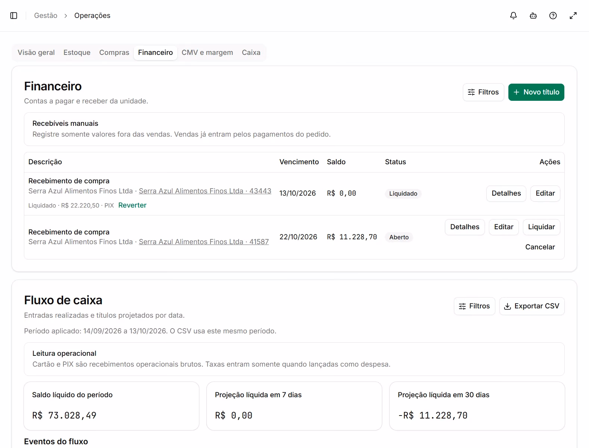The height and width of the screenshot is (448, 589).
Task: Open Filtros in Fluxo de caixa
Action: 474,306
